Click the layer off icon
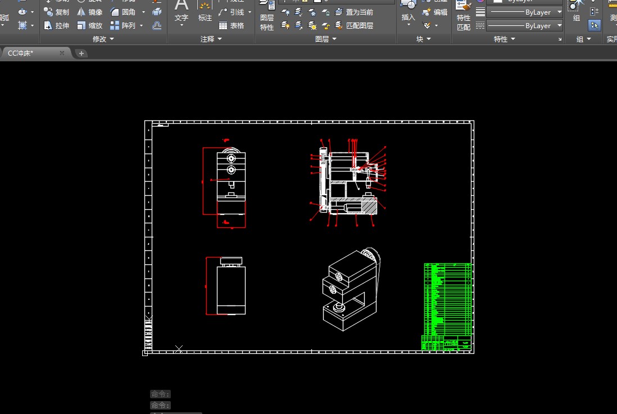The image size is (617, 414). [285, 12]
